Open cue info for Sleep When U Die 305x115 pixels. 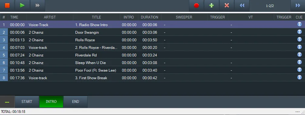click(299, 62)
